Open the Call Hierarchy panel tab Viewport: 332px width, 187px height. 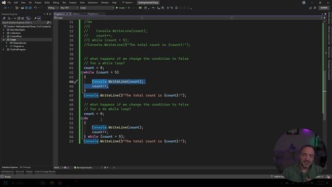pyautogui.click(x=7, y=172)
